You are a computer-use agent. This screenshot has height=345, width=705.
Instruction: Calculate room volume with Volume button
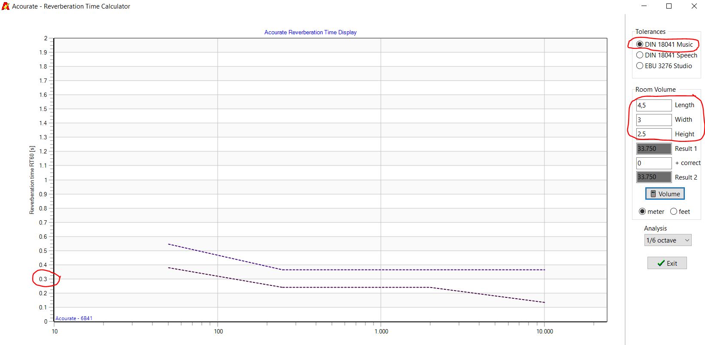tap(665, 194)
